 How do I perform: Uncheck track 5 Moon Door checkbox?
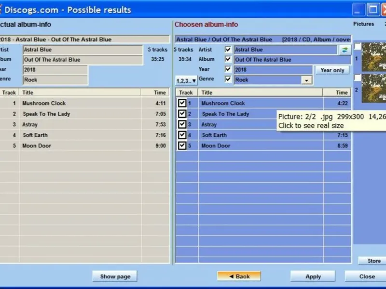(x=182, y=145)
